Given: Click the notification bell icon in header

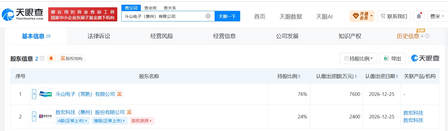Looking at the screenshot, I should (419, 16).
